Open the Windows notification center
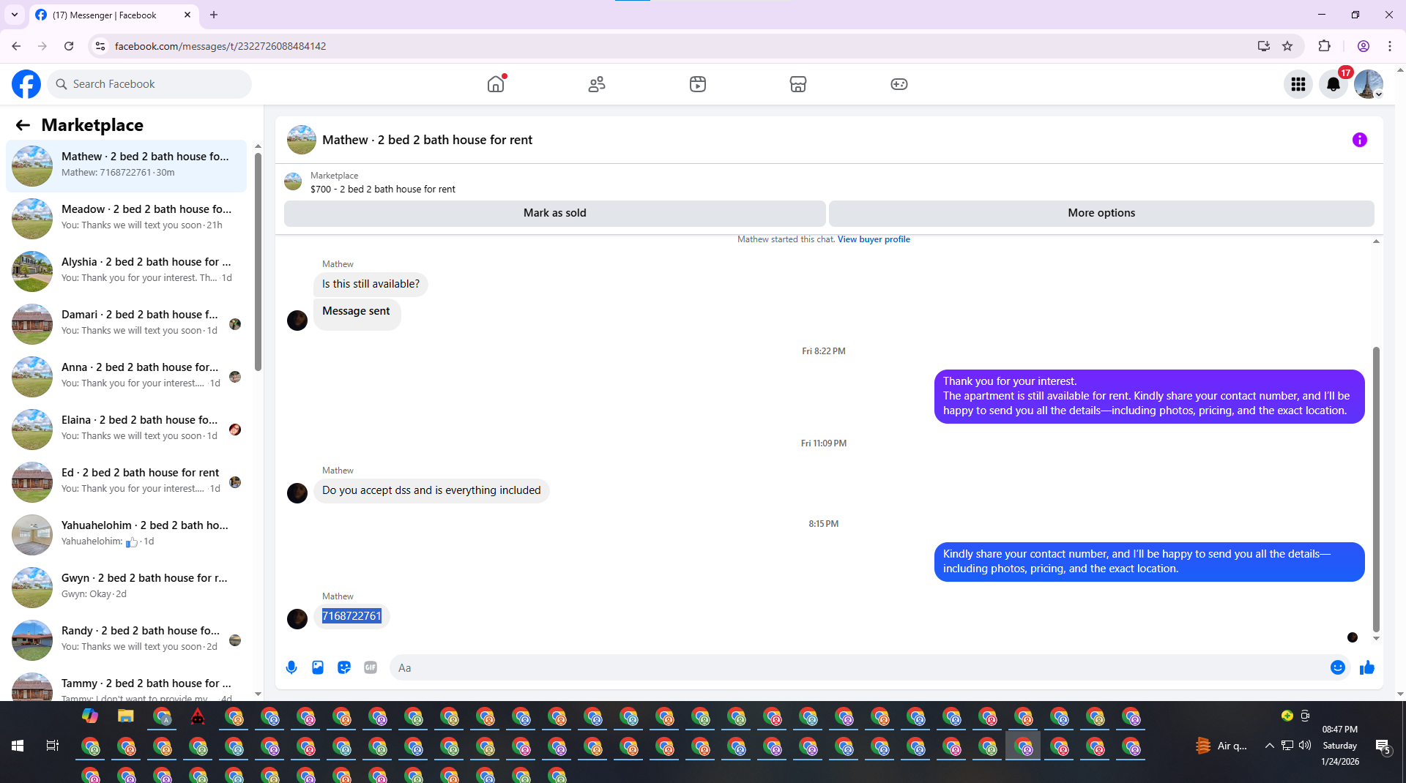 coord(1383,746)
